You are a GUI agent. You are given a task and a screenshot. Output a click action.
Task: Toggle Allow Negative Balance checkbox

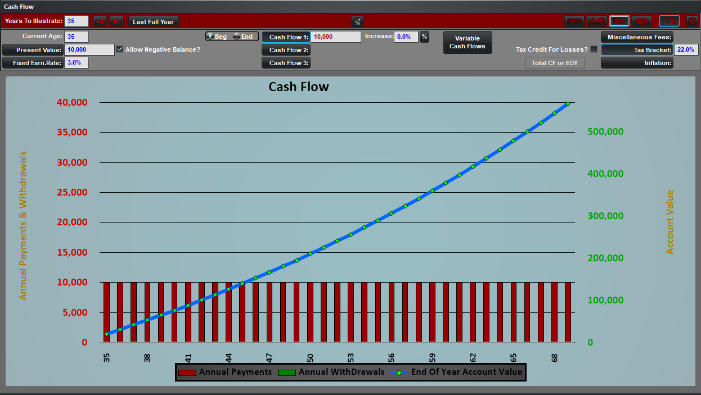(119, 49)
